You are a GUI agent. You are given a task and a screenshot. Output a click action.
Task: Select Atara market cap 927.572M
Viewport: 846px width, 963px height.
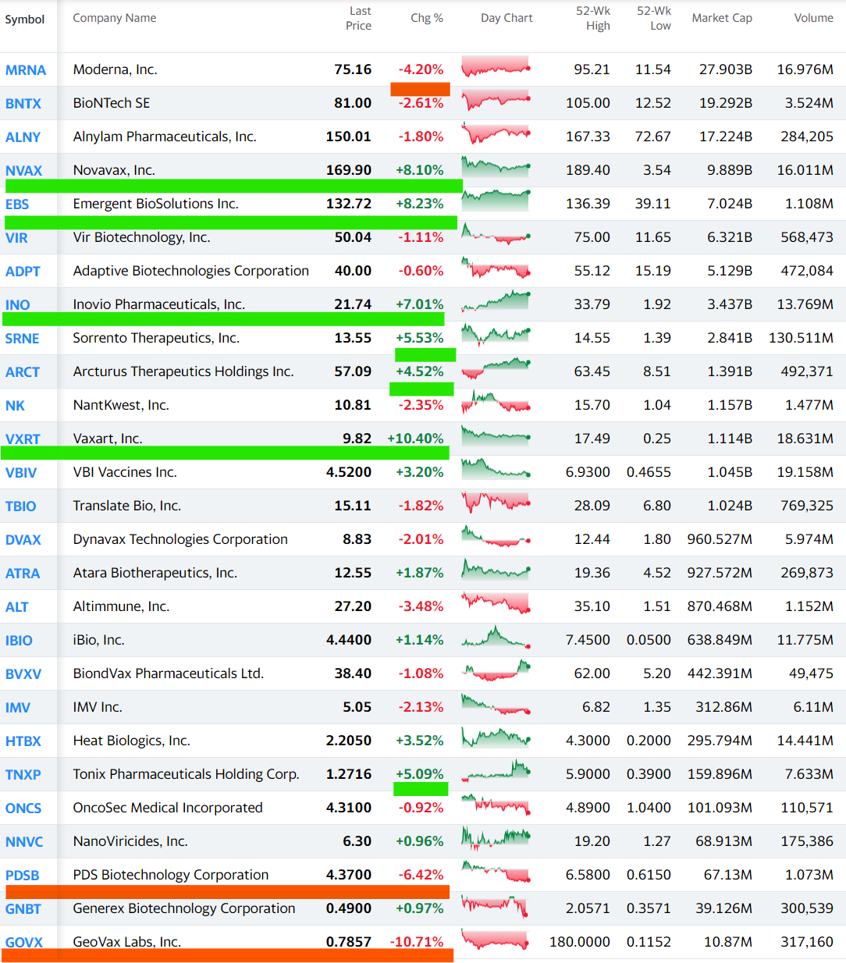720,573
